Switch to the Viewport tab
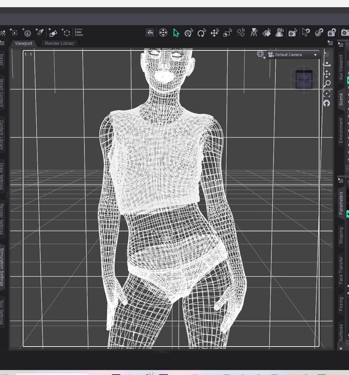349x375 pixels. click(x=23, y=44)
